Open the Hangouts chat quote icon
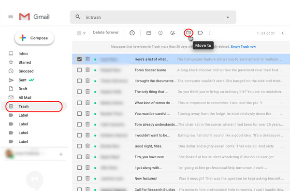This screenshot has width=290, height=191. click(35, 179)
